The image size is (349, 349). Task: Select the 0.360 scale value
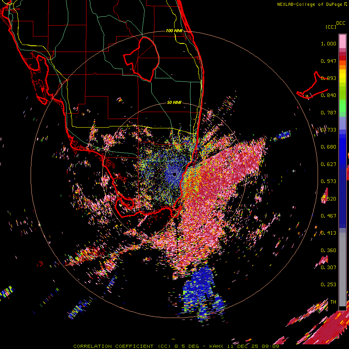[x=328, y=251]
